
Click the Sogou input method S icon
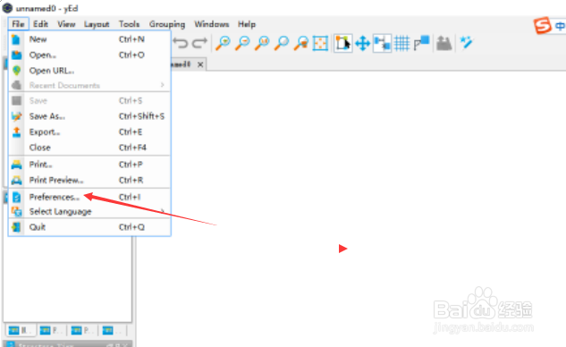pyautogui.click(x=543, y=26)
